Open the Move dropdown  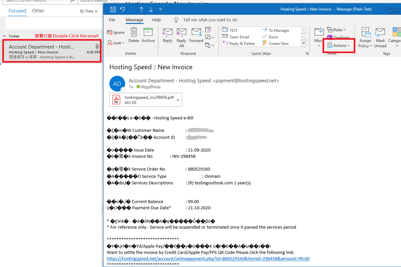point(319,38)
